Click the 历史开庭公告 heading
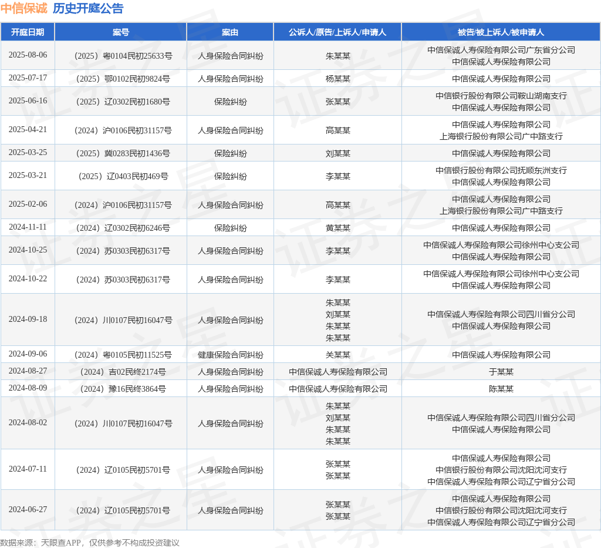Image resolution: width=601 pixels, height=548 pixels. pos(88,8)
